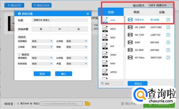Toggle the 音频流 checkbox
Image resolution: width=179 pixels, height=109 pixels.
point(19,54)
